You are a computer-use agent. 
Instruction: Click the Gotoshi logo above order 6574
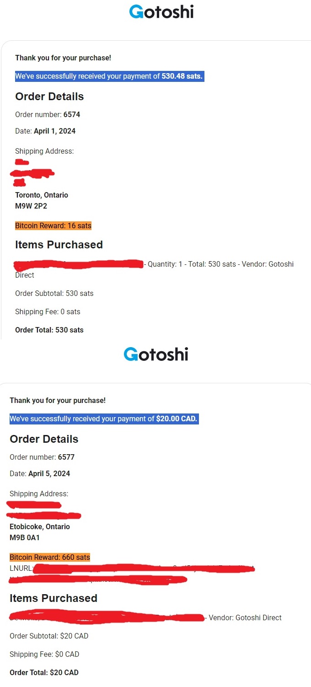[161, 12]
